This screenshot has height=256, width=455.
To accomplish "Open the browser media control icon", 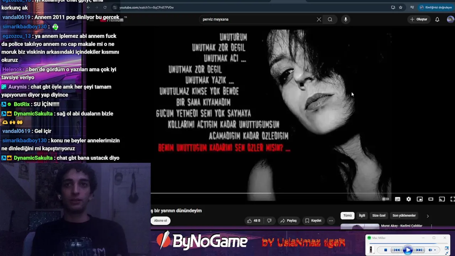I will 412,7.
